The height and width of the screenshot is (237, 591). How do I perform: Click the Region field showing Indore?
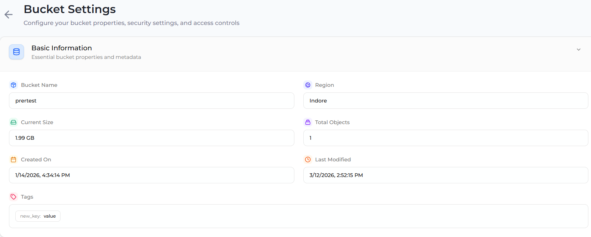pos(445,101)
